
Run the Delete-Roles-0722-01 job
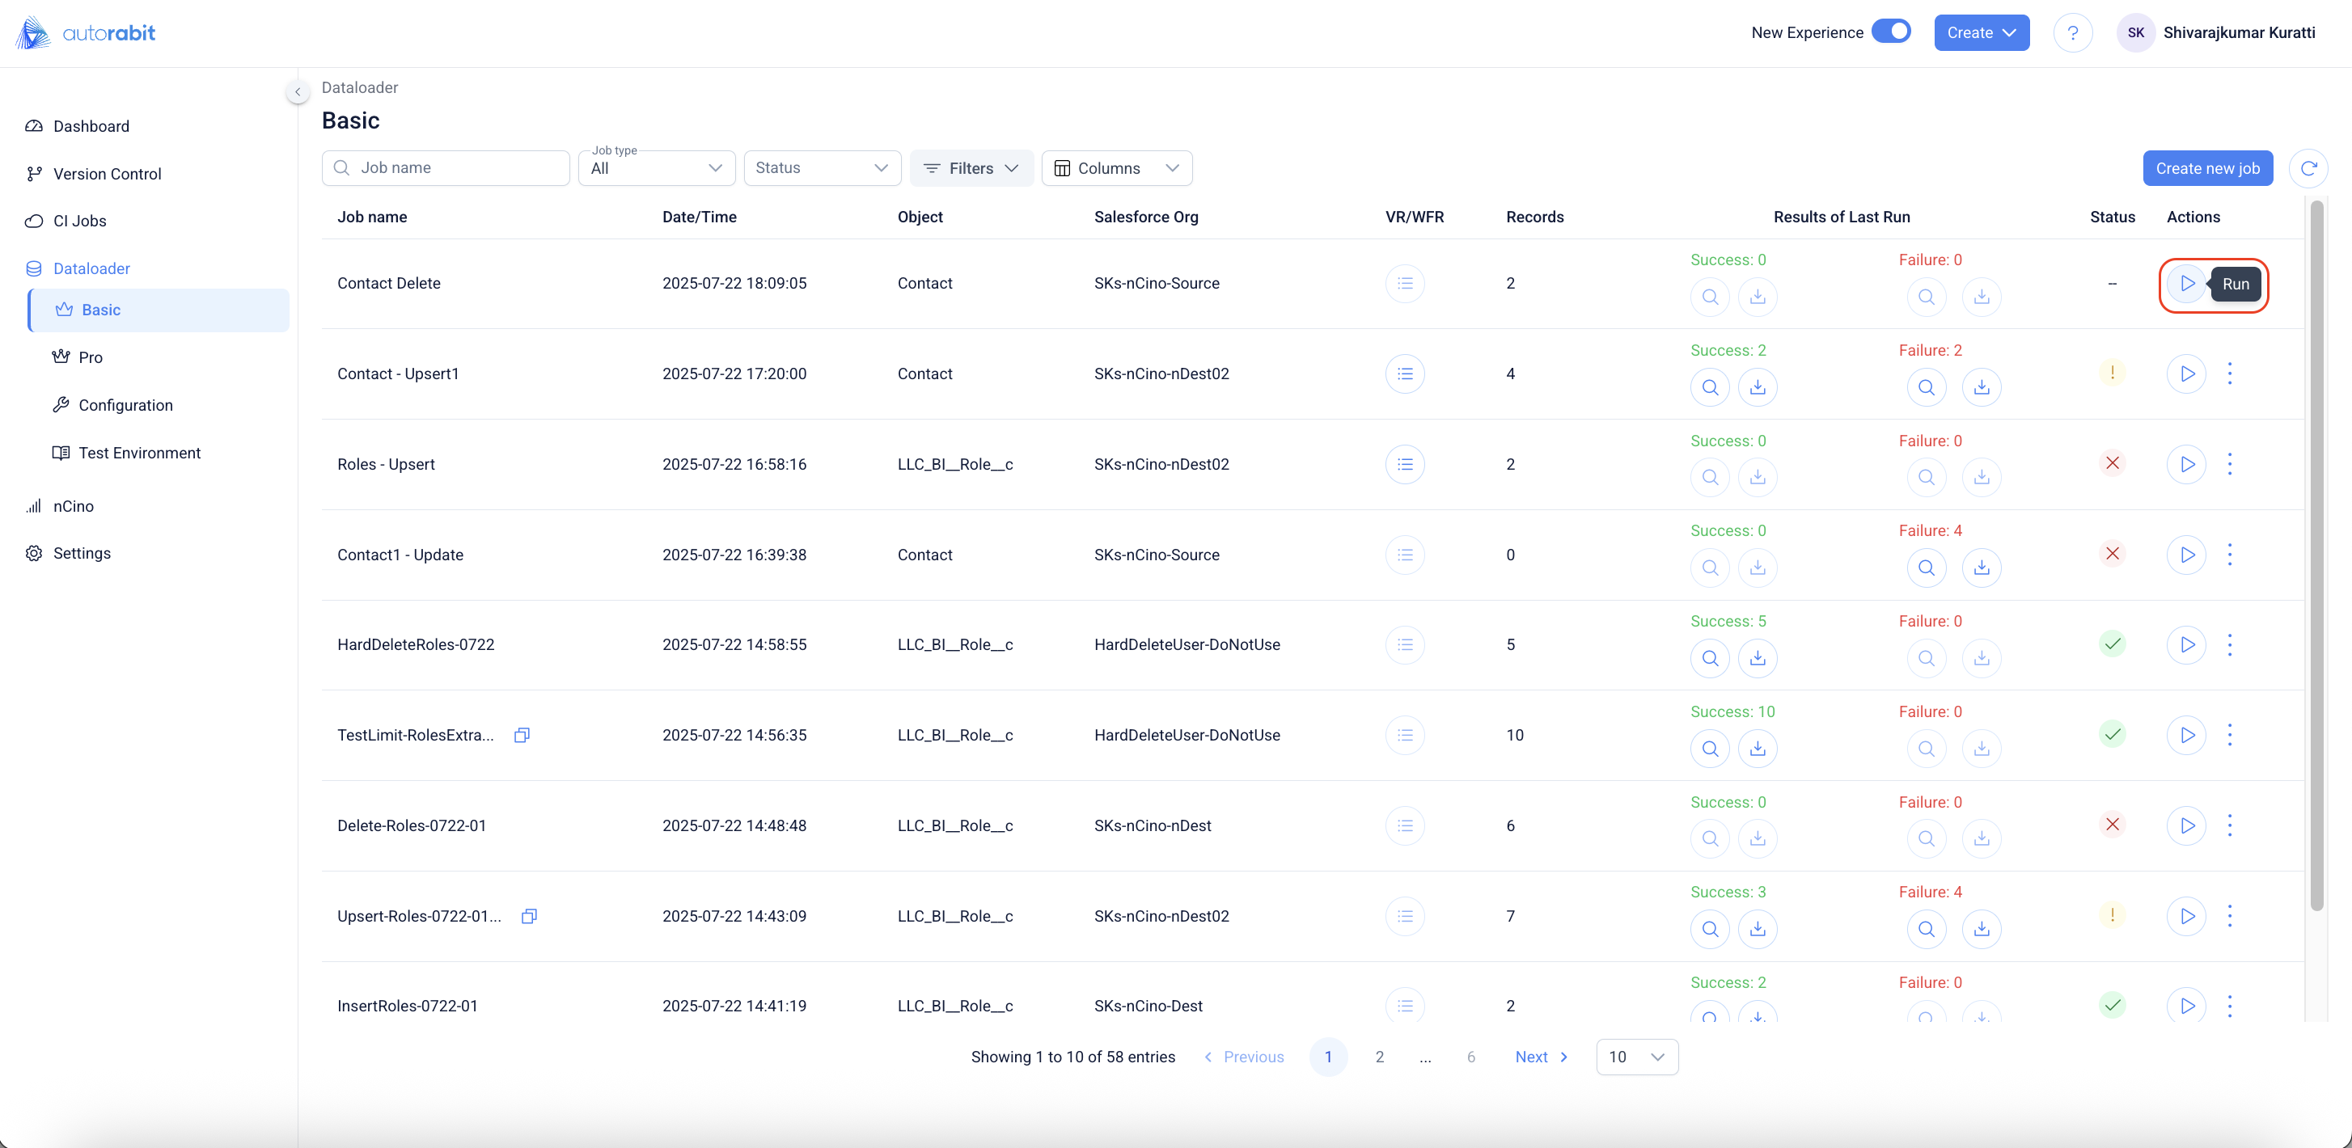(x=2187, y=826)
